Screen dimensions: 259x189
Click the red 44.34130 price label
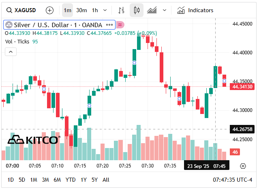(242, 86)
